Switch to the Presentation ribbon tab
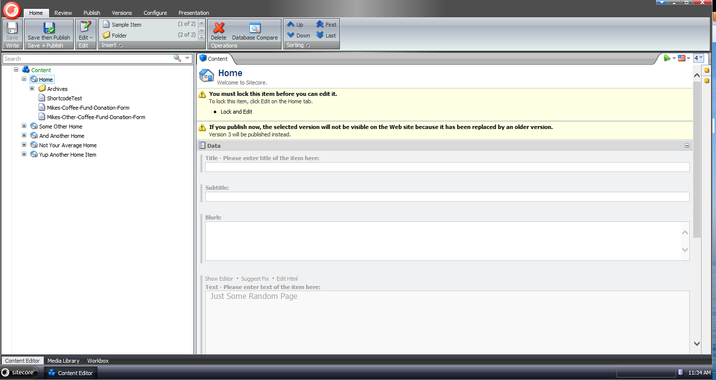 click(x=193, y=13)
